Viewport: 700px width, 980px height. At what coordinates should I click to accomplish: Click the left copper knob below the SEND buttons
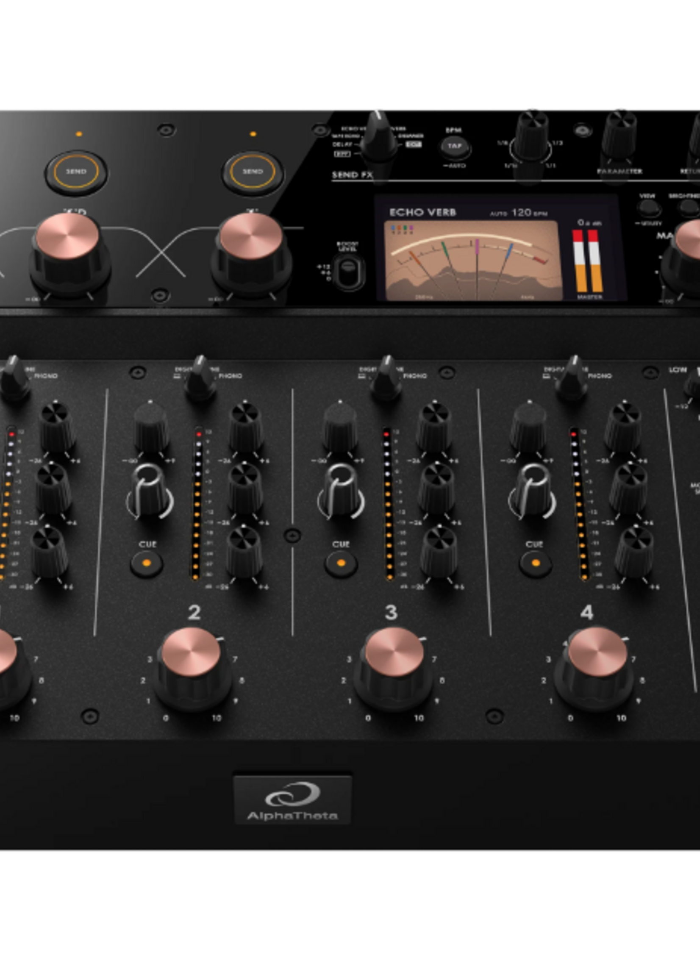[x=69, y=254]
